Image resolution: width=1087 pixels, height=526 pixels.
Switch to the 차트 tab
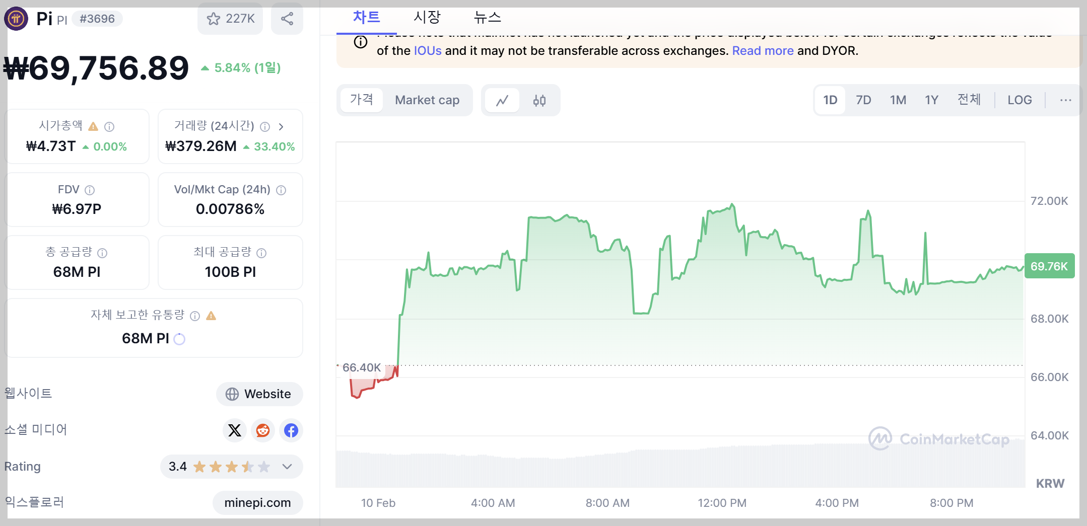[367, 18]
